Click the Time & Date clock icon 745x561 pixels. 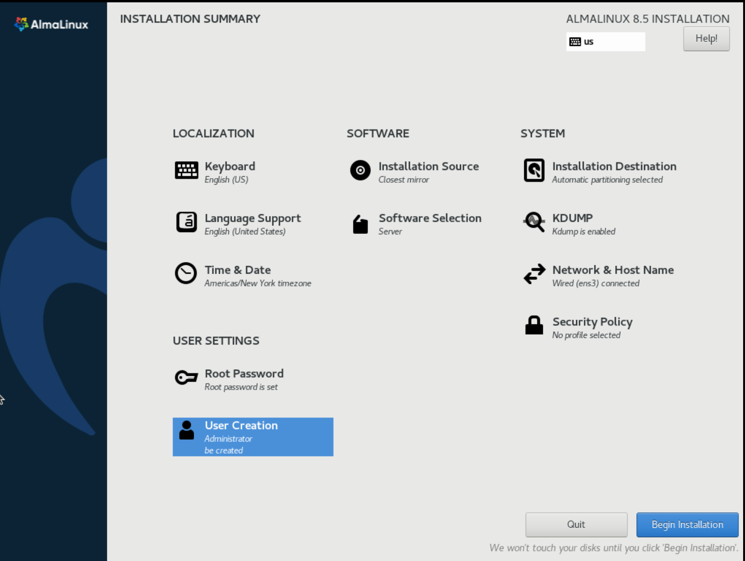click(186, 273)
